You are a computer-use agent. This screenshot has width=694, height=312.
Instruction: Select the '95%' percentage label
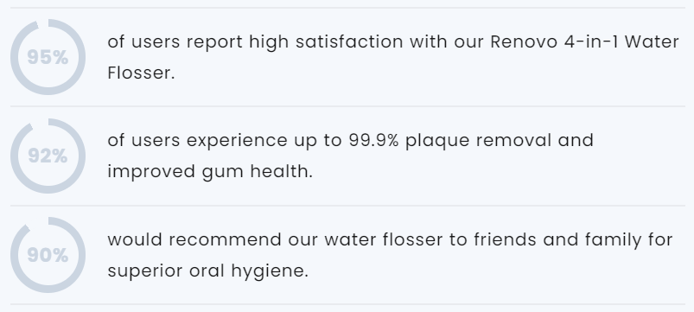[48, 58]
